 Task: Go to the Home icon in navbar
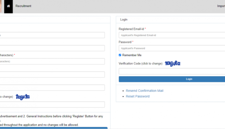[x=8, y=6]
